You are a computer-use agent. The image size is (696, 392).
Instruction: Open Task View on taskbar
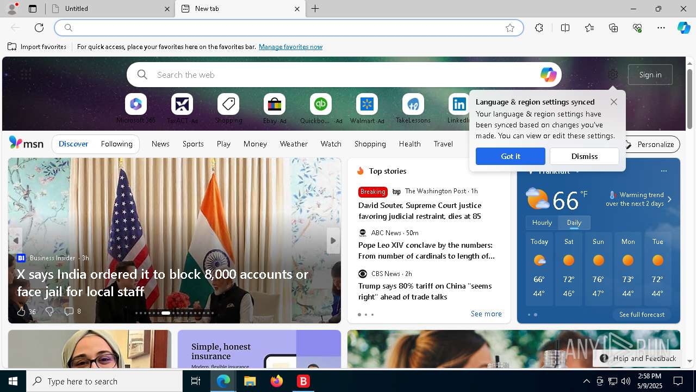(196, 381)
